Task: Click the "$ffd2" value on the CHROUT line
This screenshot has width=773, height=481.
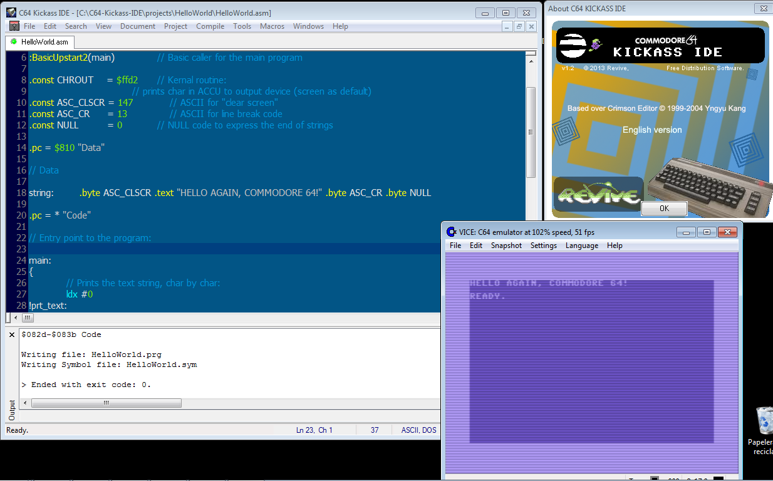Action: point(127,80)
